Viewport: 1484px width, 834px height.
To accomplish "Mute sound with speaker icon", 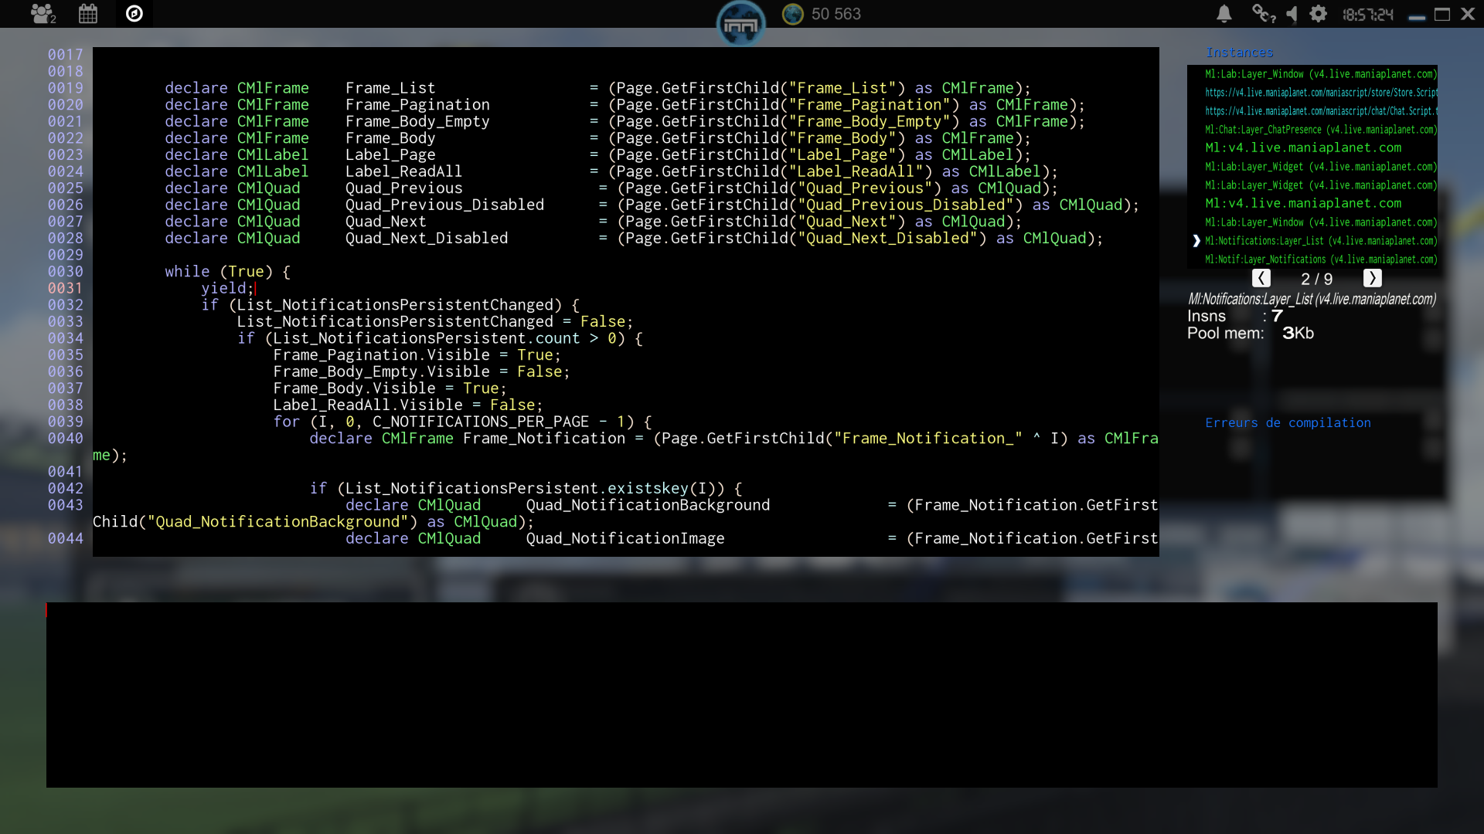I will click(x=1291, y=13).
